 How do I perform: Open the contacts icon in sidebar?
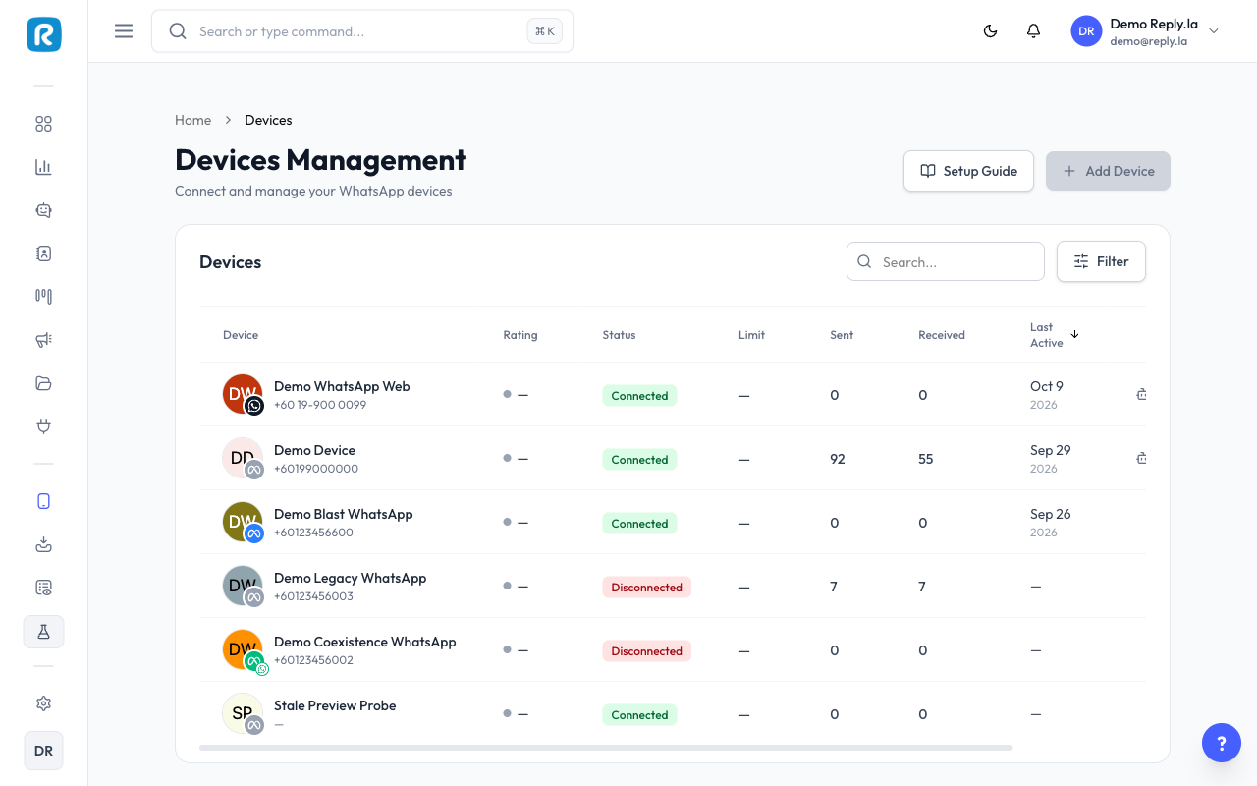click(x=43, y=253)
